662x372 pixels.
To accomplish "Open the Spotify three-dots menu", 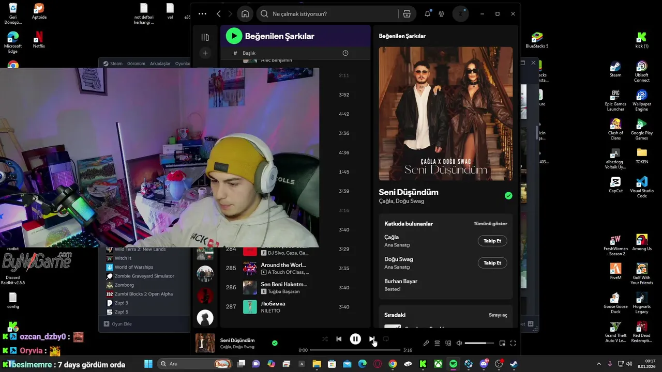I will 202,14.
